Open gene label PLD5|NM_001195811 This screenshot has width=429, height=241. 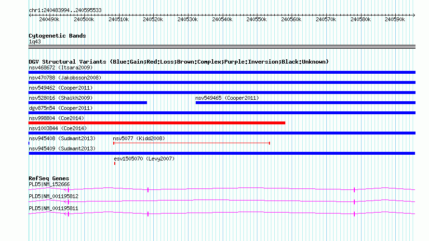click(54, 208)
